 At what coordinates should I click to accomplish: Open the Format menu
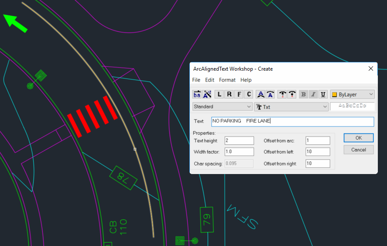coord(227,80)
